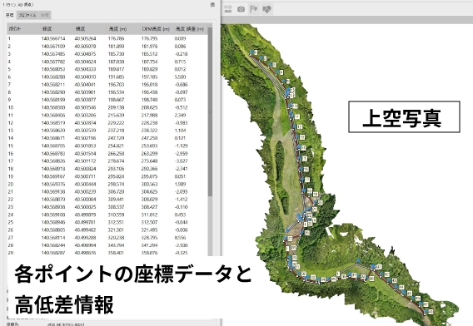Click the table's vertical scrollbar thumb

pyautogui.click(x=210, y=111)
